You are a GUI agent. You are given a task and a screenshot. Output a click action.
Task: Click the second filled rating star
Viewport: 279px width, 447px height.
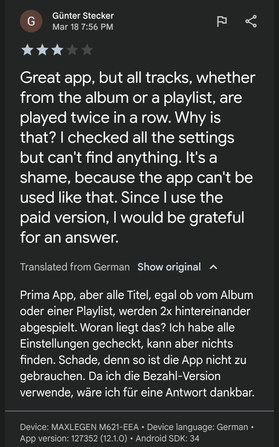(42, 50)
